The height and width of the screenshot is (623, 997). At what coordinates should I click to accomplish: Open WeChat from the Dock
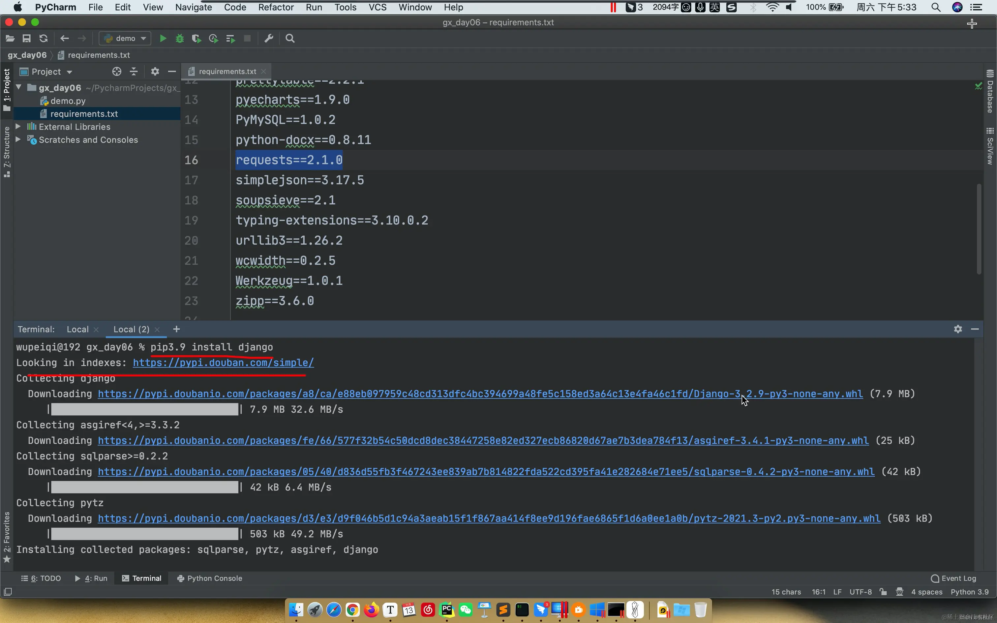(x=466, y=609)
